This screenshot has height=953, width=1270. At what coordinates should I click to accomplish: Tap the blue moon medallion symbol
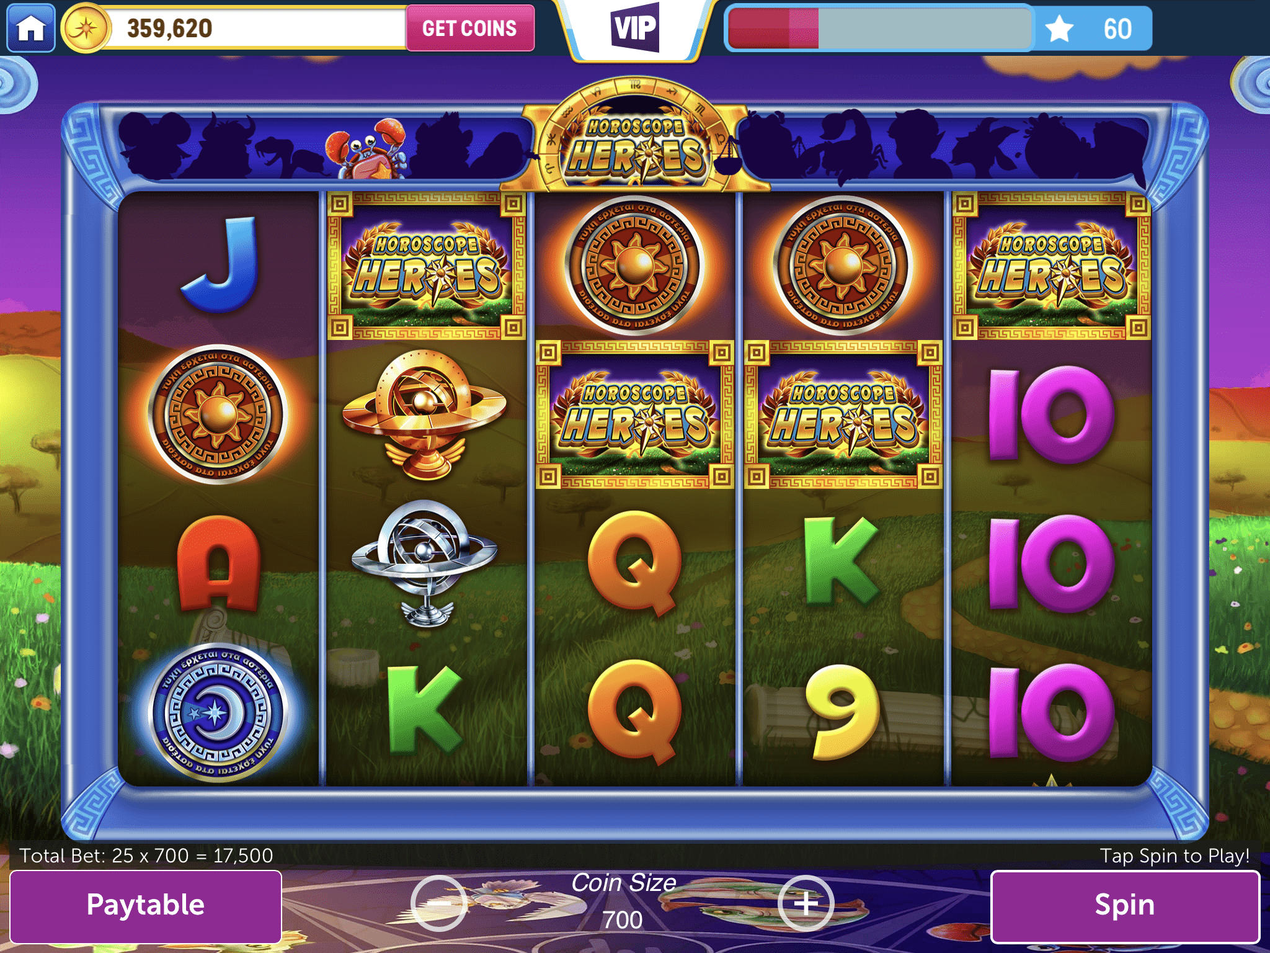click(x=218, y=712)
